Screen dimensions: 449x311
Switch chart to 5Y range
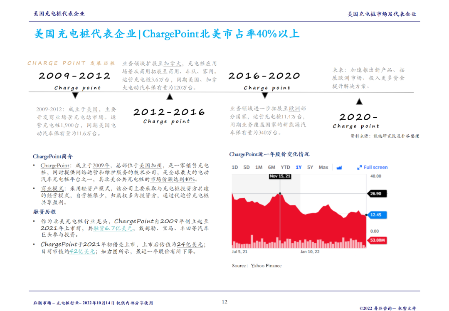click(x=310, y=167)
